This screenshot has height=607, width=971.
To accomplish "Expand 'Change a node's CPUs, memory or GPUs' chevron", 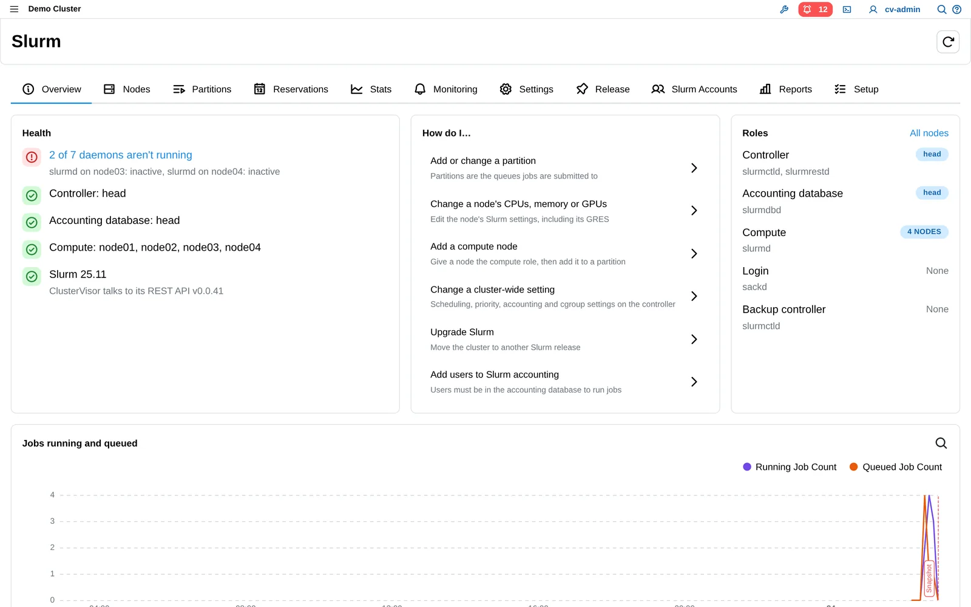I will coord(694,211).
